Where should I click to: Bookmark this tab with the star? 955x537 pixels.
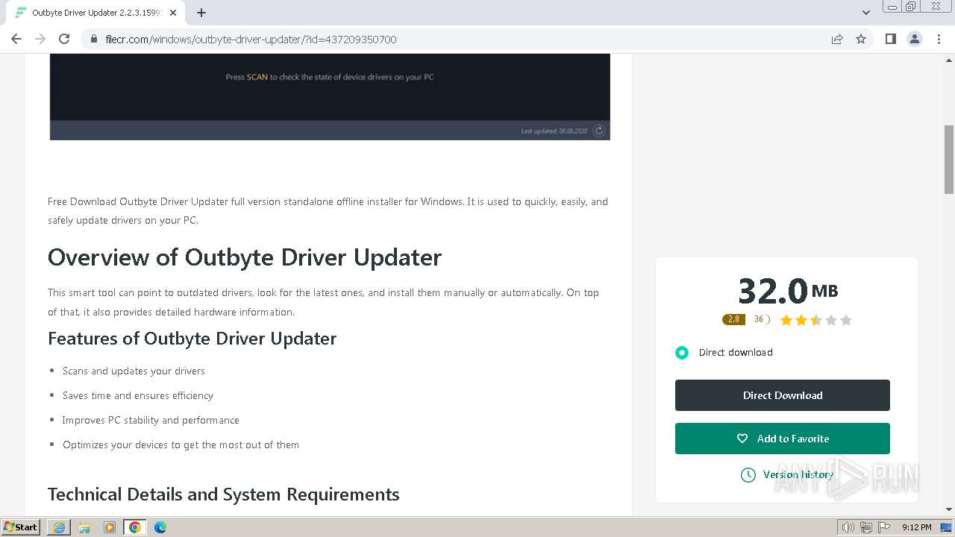click(x=861, y=40)
